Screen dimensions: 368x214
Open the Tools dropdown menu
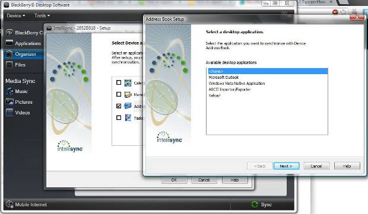point(42,15)
